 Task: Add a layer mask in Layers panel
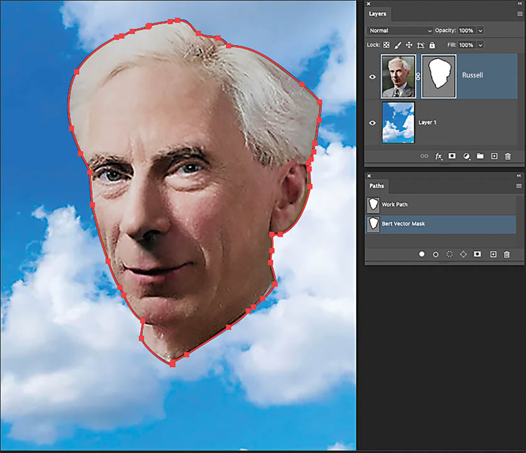(x=452, y=156)
